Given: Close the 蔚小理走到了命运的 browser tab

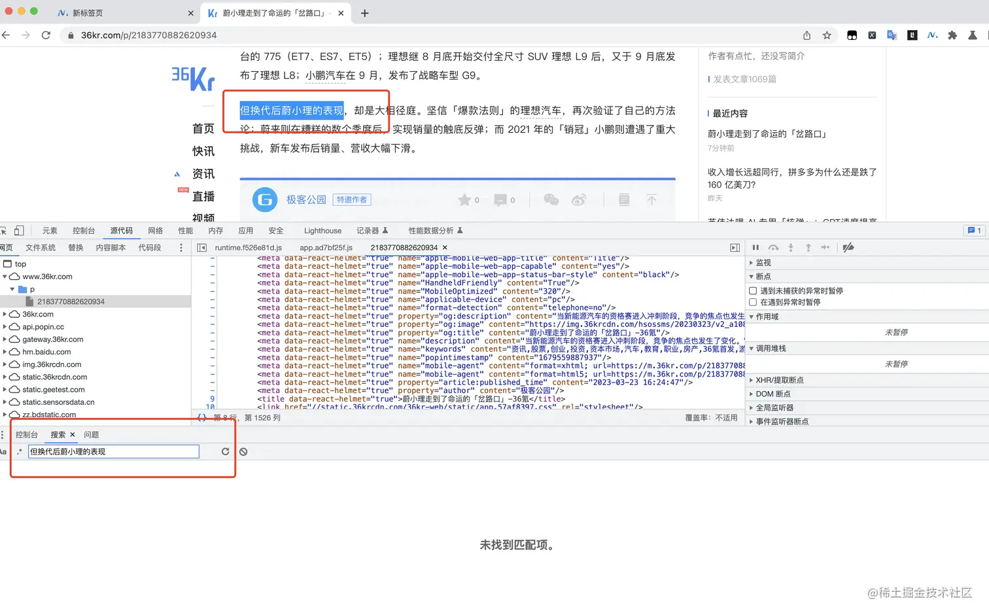Looking at the screenshot, I should pyautogui.click(x=341, y=13).
